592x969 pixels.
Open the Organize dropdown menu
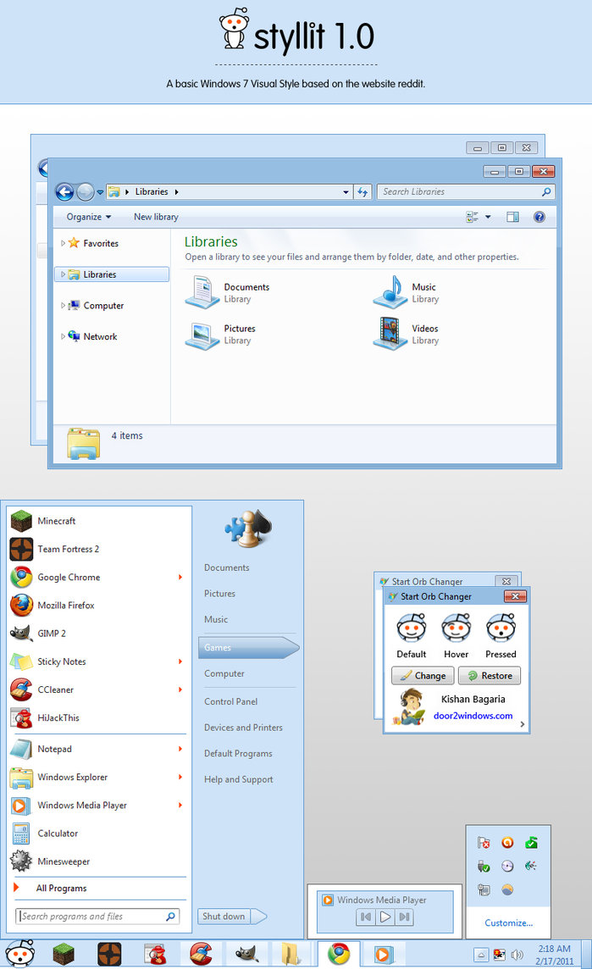88,217
